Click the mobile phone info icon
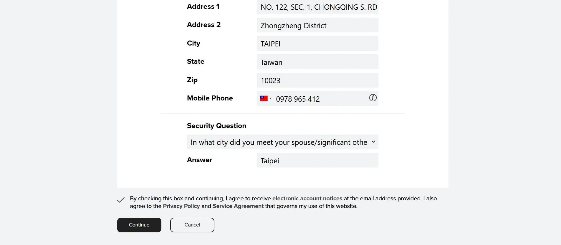 [x=373, y=98]
